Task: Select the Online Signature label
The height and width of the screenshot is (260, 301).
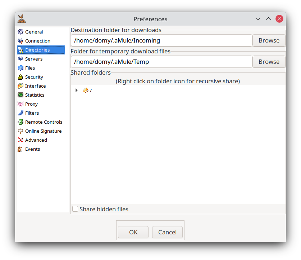Action: 44,131
